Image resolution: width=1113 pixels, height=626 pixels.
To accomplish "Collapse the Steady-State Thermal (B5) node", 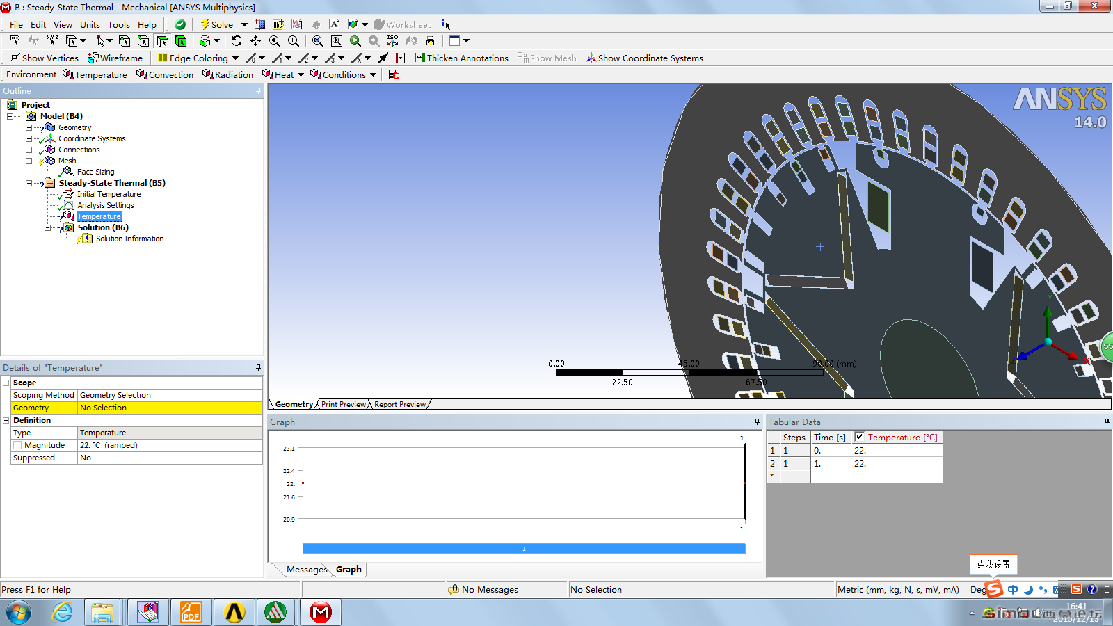I will pyautogui.click(x=29, y=183).
